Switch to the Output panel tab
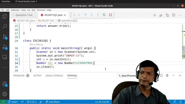185x104 pixels. point(38,76)
